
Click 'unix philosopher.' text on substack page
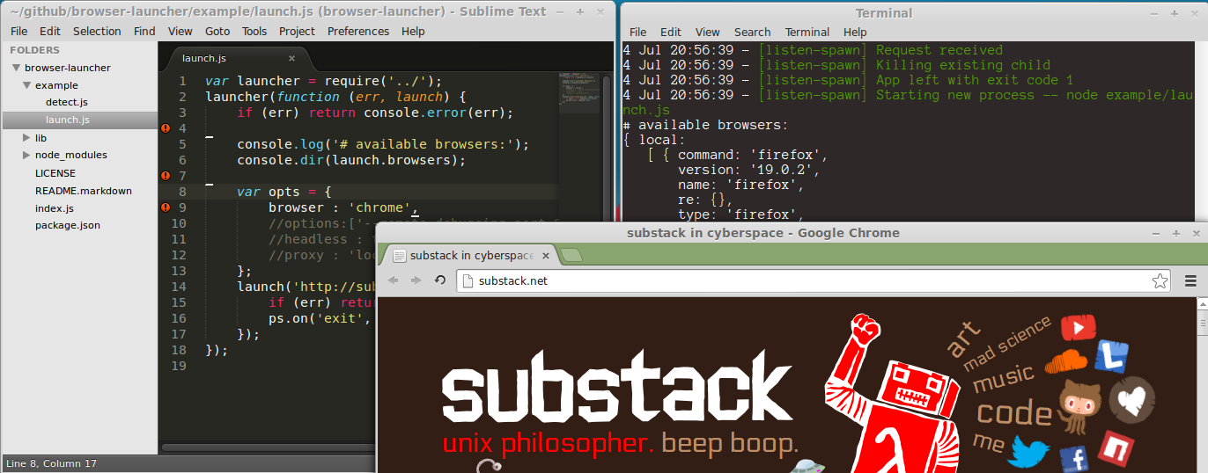[x=548, y=444]
